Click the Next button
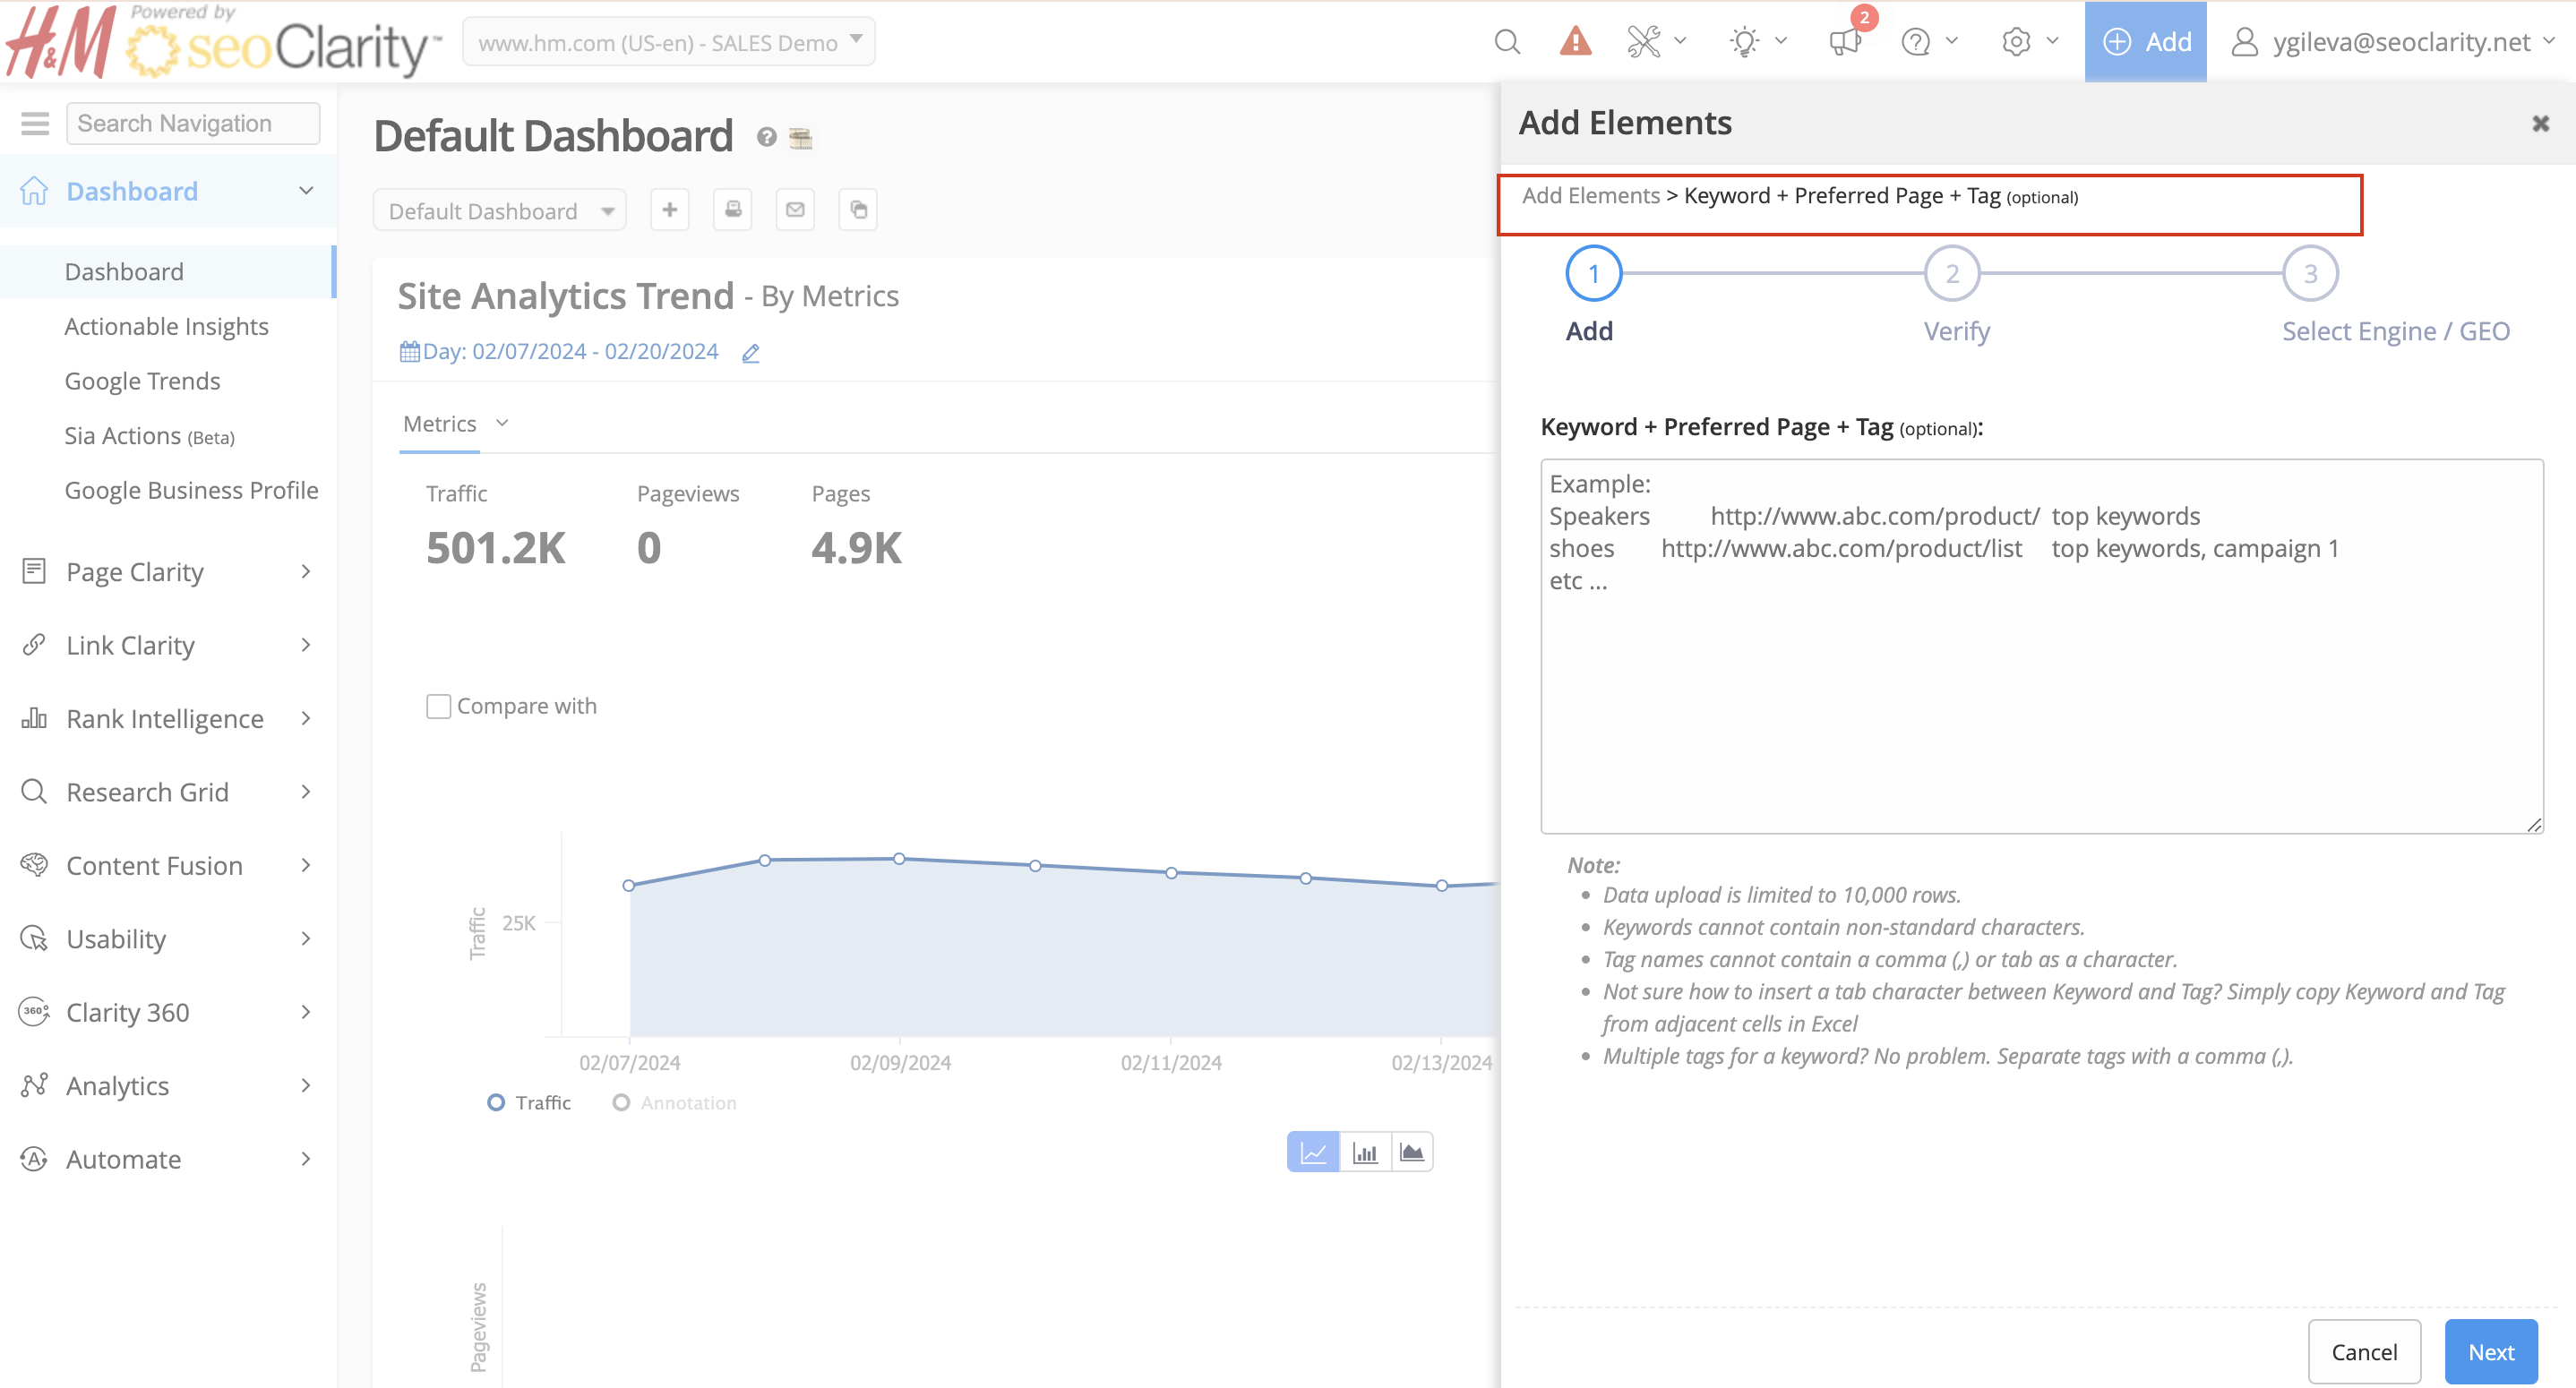Viewport: 2576px width, 1388px height. [2490, 1352]
